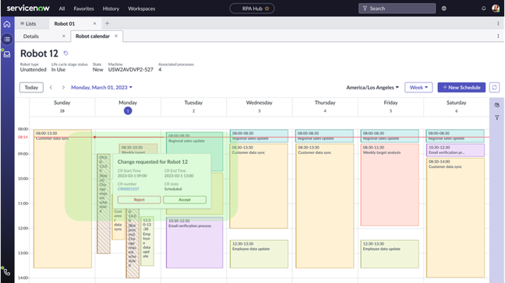Favorite RPA Hub with the star
The height and width of the screenshot is (283, 505).
pyautogui.click(x=267, y=9)
